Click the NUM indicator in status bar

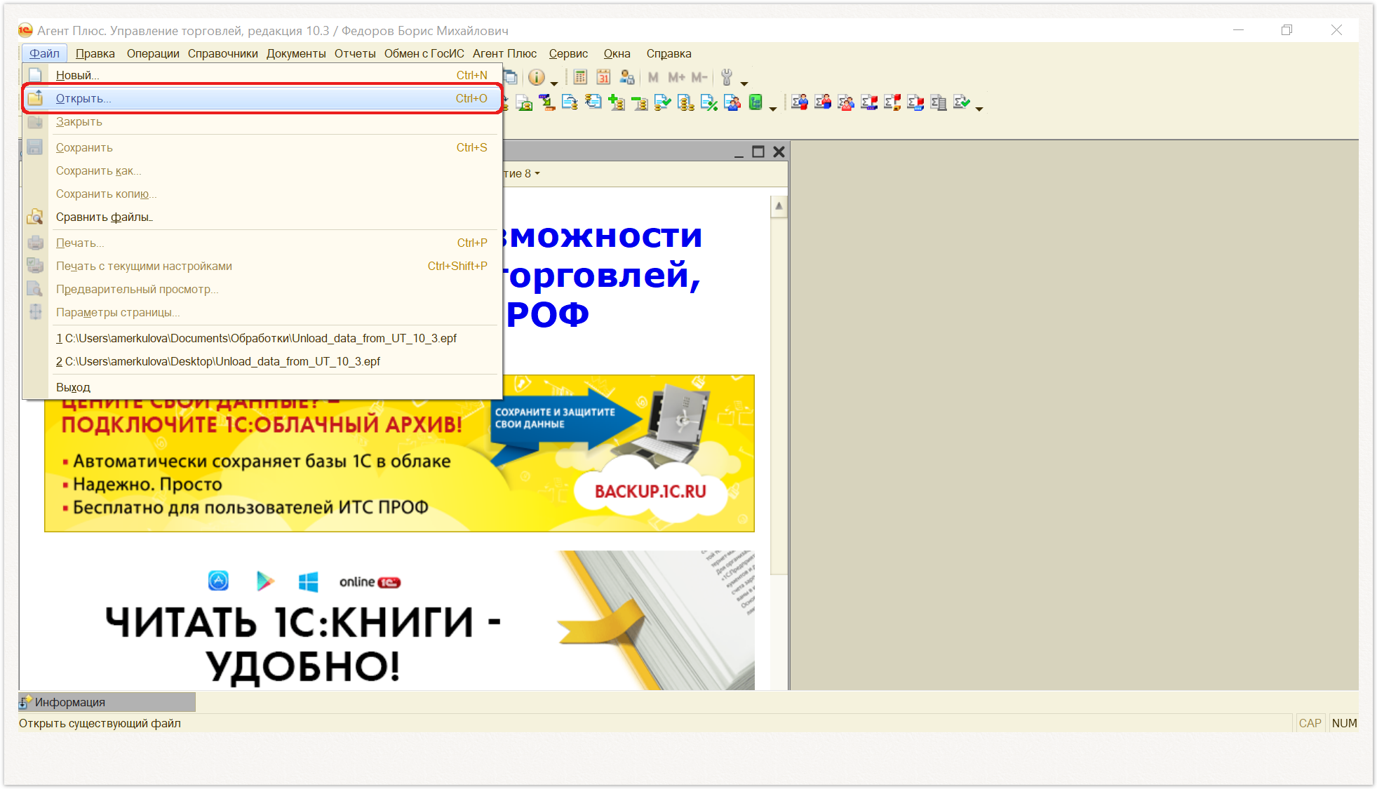pyautogui.click(x=1344, y=723)
